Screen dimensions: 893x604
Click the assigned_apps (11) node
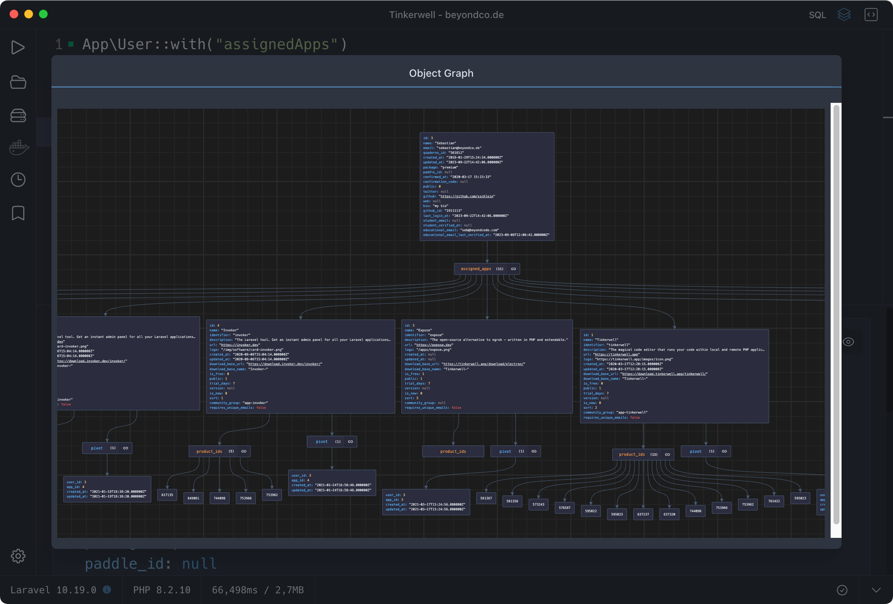[487, 269]
